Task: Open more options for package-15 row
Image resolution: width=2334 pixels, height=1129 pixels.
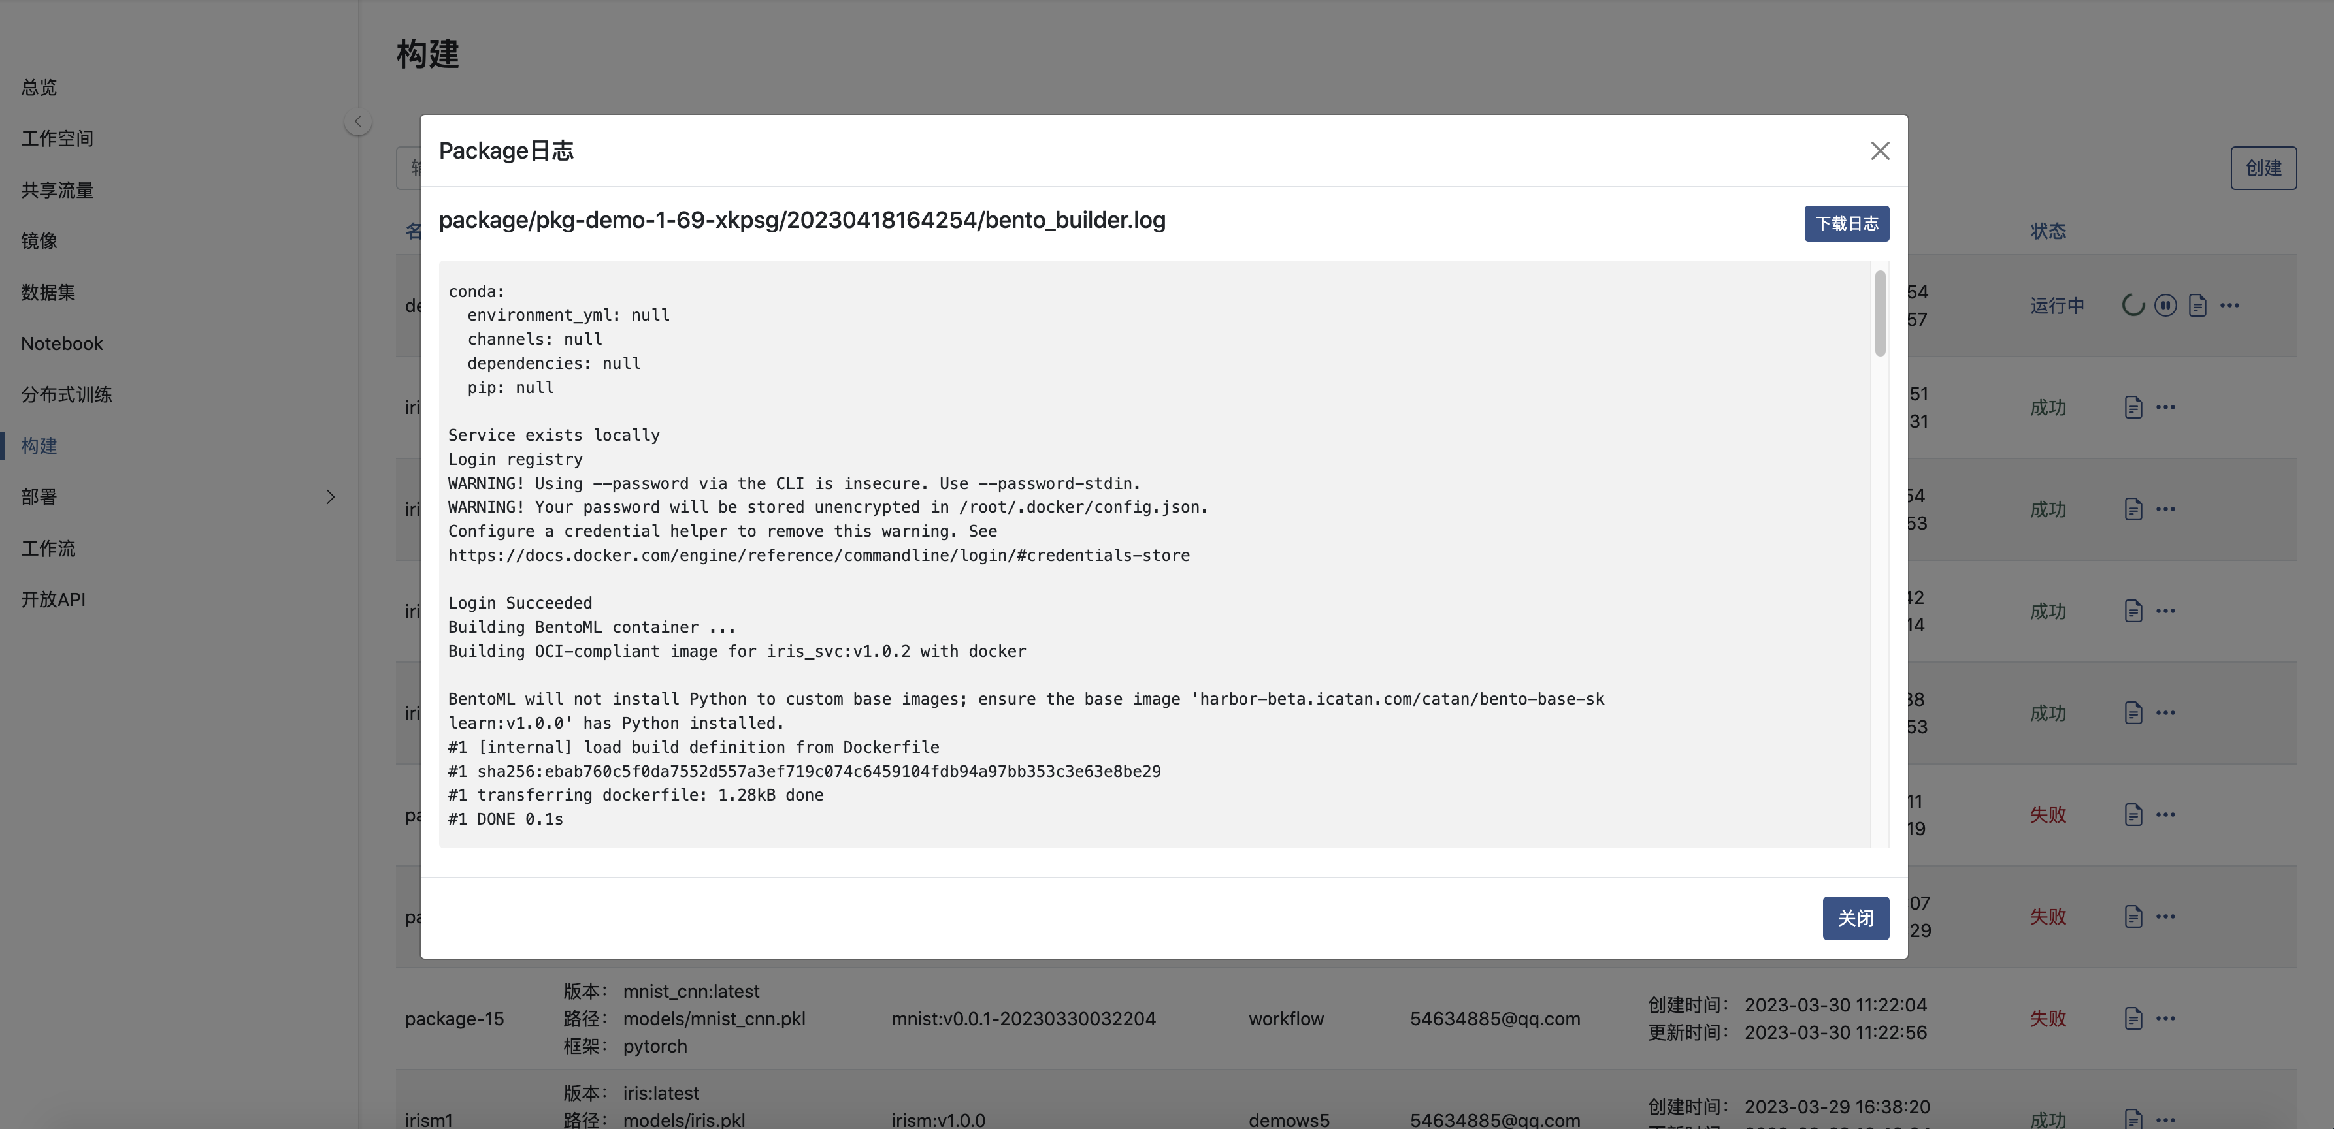Action: 2165,1019
